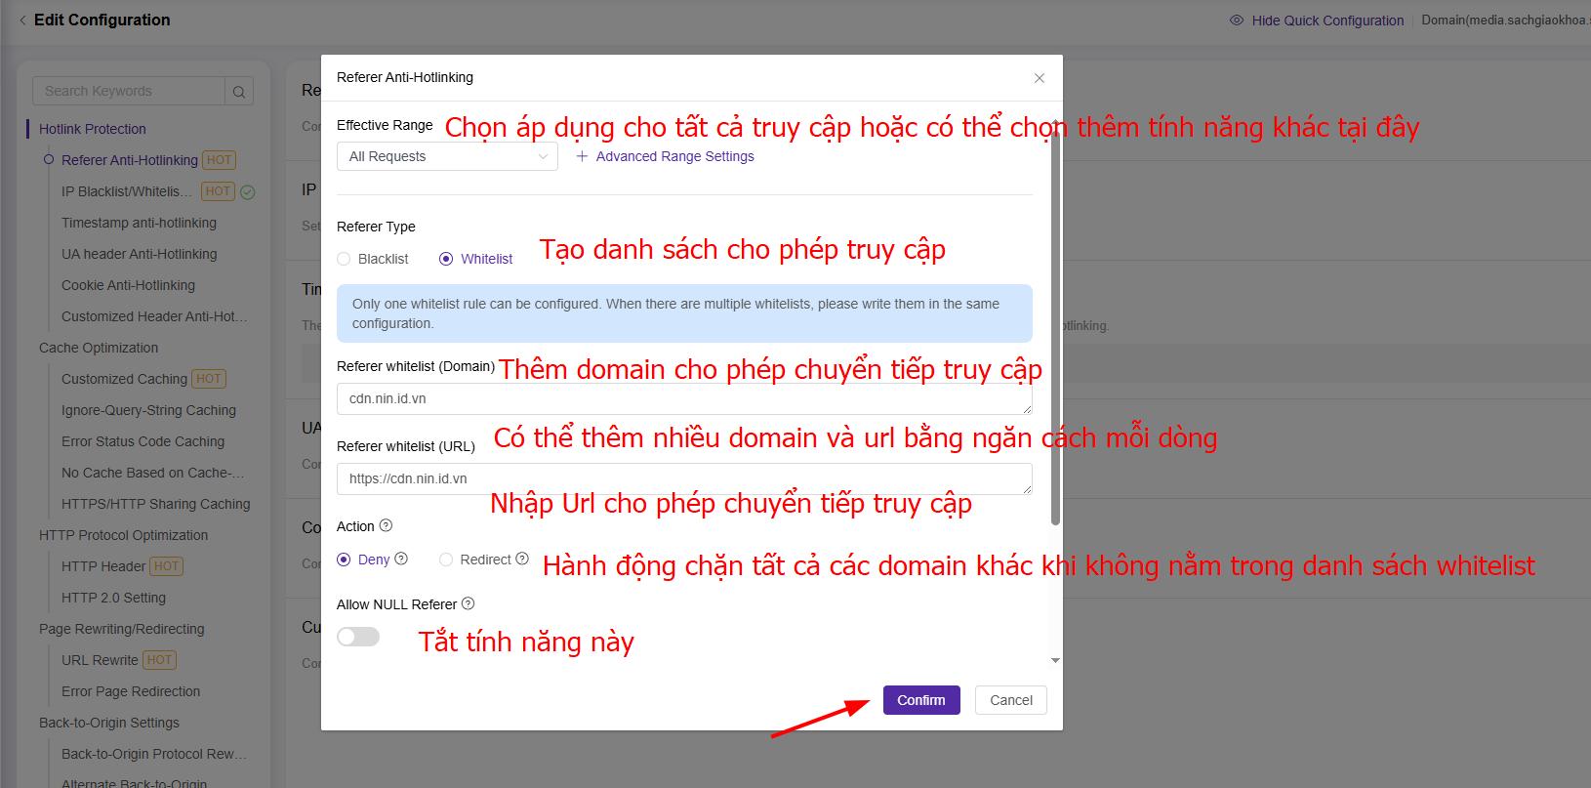Click the Referer whitelist (Domain) text field
Image resolution: width=1591 pixels, height=788 pixels.
point(683,399)
